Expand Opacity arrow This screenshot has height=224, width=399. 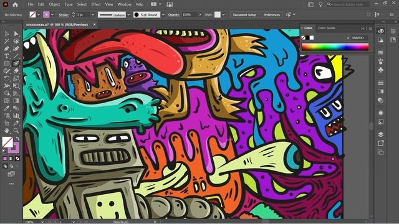tap(200, 15)
